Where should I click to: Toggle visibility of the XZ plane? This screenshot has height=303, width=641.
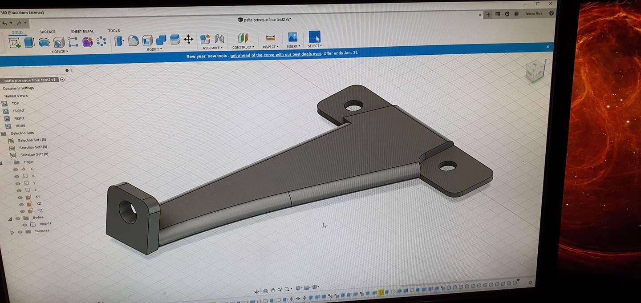point(21,204)
